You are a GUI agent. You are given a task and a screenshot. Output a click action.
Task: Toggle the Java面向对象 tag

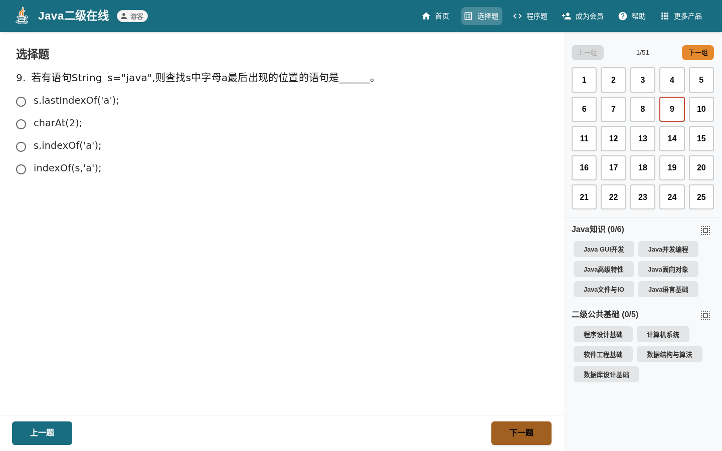[x=668, y=269]
